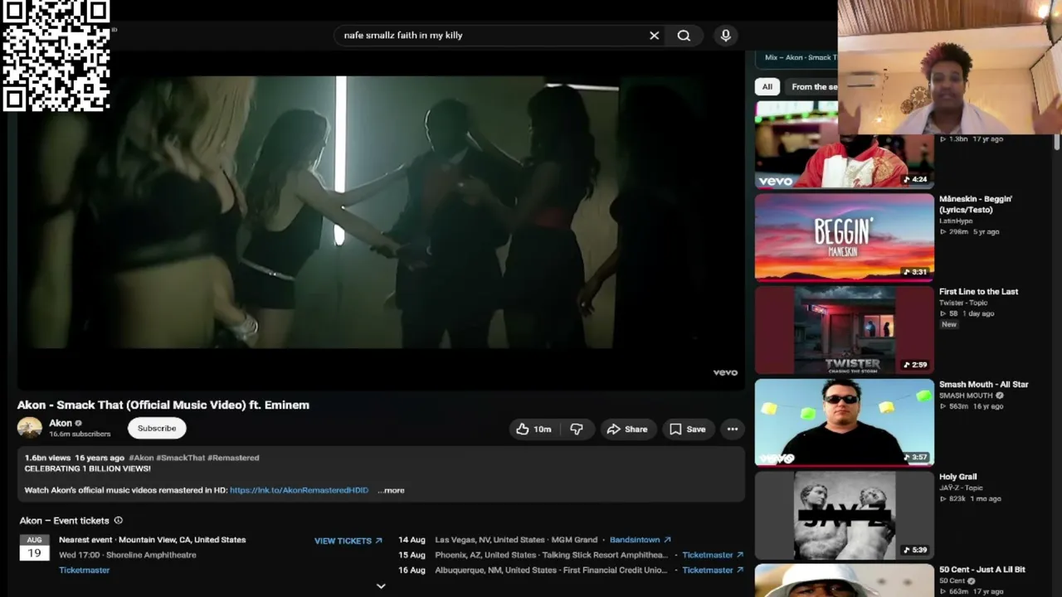The height and width of the screenshot is (597, 1062).
Task: Show info about Akon event tickets
Action: pos(118,521)
